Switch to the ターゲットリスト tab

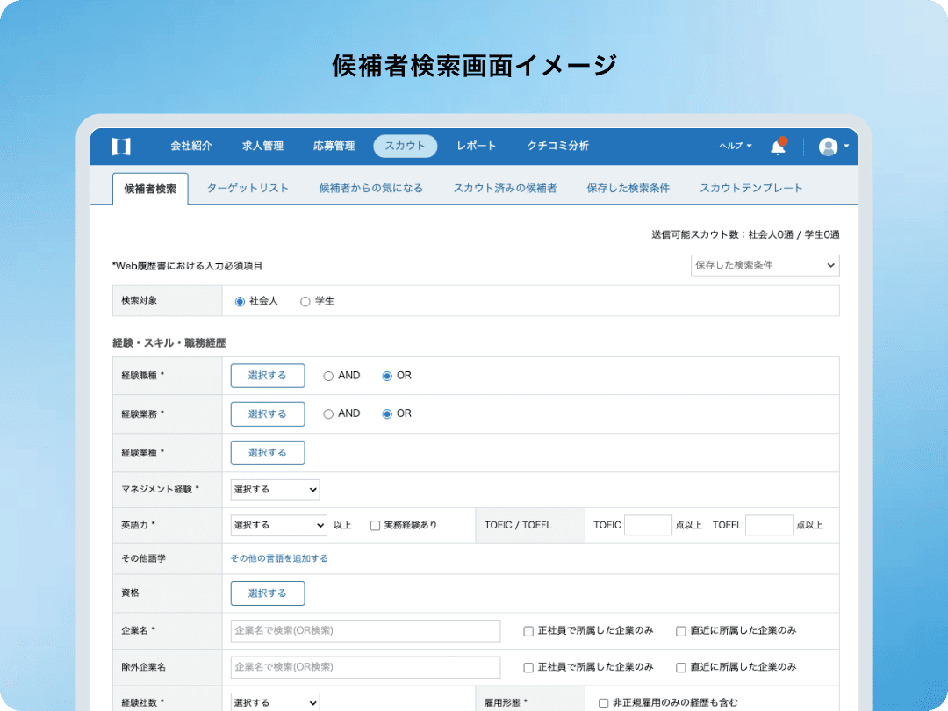[248, 188]
